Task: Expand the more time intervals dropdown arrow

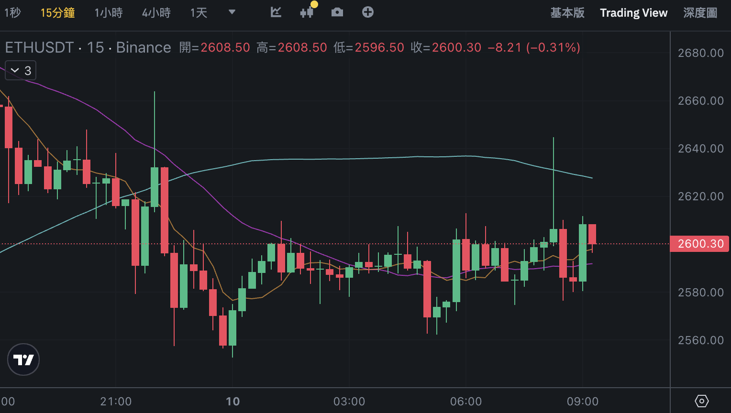Action: click(232, 12)
